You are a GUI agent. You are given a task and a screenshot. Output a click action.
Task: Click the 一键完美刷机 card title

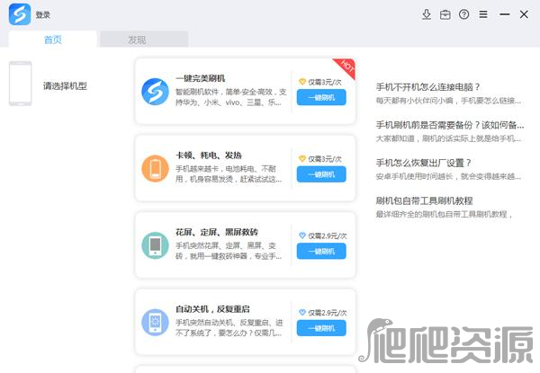(200, 78)
